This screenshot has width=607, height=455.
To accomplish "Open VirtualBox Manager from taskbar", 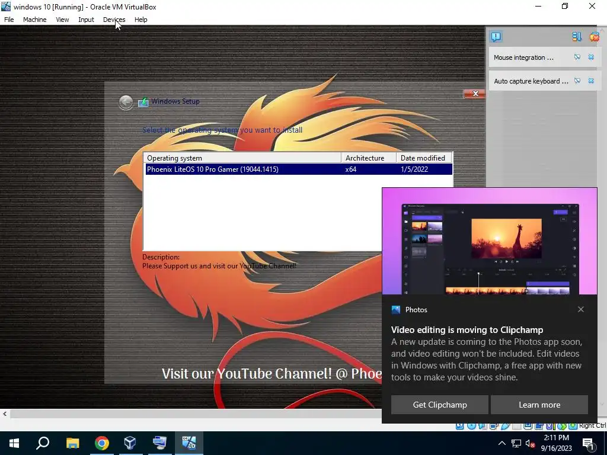I will (130, 443).
